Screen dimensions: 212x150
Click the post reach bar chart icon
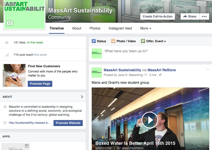(x=7, y=55)
